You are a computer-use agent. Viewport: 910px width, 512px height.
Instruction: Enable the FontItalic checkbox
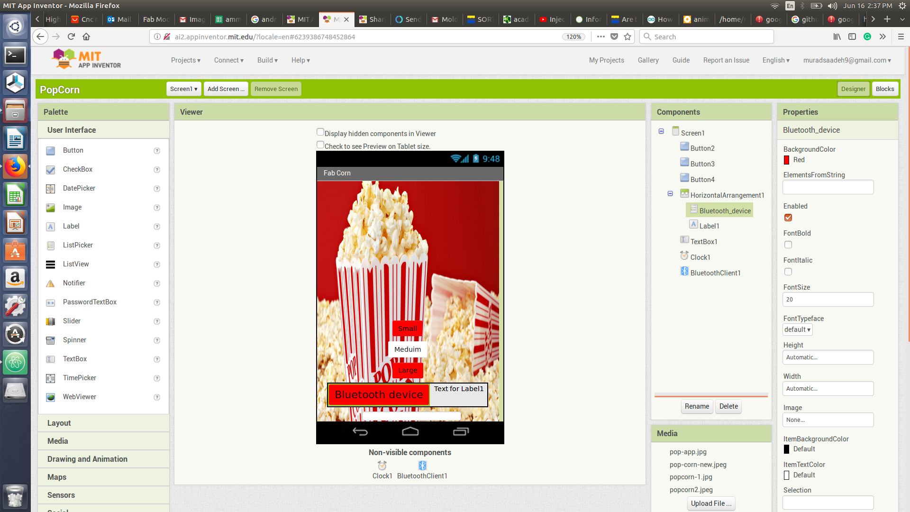point(788,272)
